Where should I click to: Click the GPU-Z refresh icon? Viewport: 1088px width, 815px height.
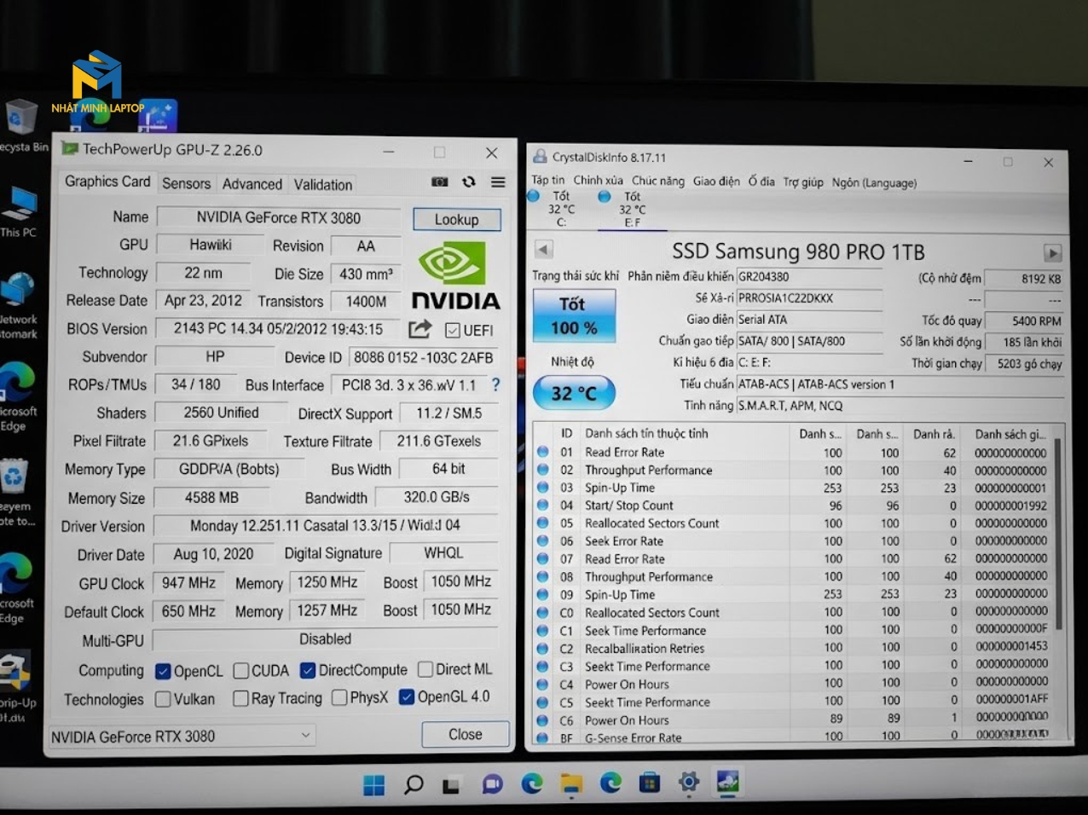(469, 182)
